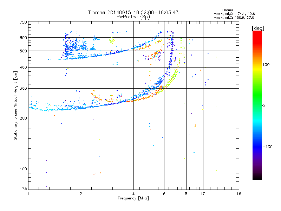Click the 'Phases' header text

(x=227, y=10)
